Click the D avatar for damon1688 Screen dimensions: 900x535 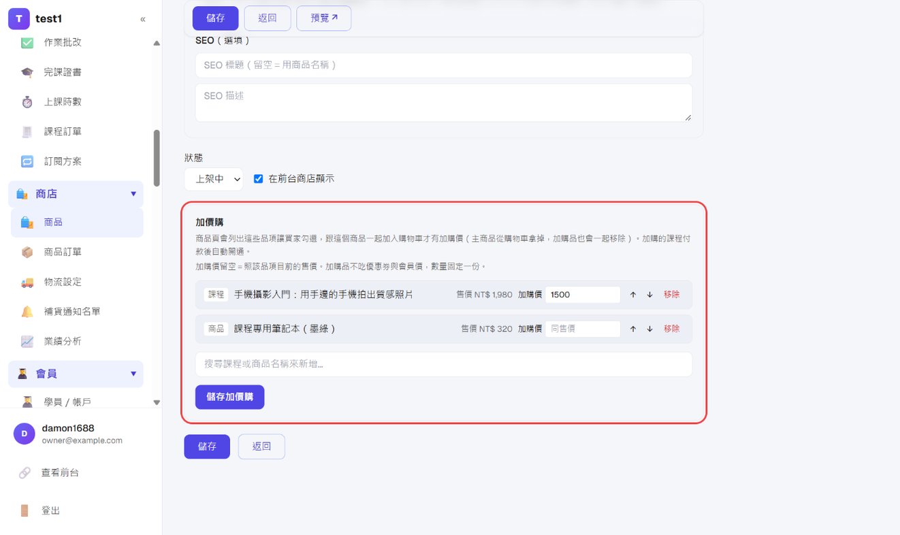tap(25, 434)
